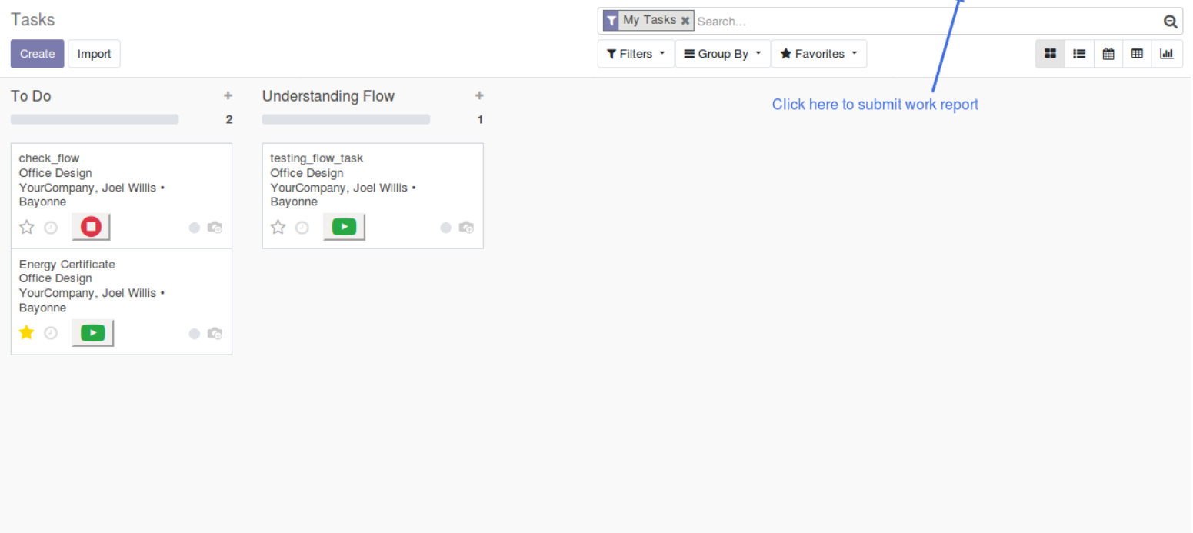Click the Create button
Image resolution: width=1193 pixels, height=533 pixels.
pyautogui.click(x=37, y=54)
